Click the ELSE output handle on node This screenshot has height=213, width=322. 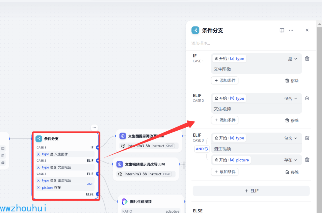point(97,194)
